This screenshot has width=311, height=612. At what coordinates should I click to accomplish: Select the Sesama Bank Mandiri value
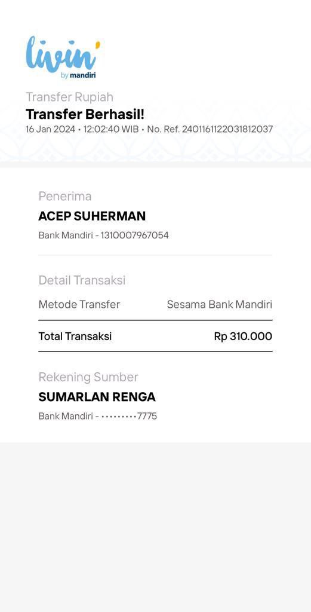[220, 304]
